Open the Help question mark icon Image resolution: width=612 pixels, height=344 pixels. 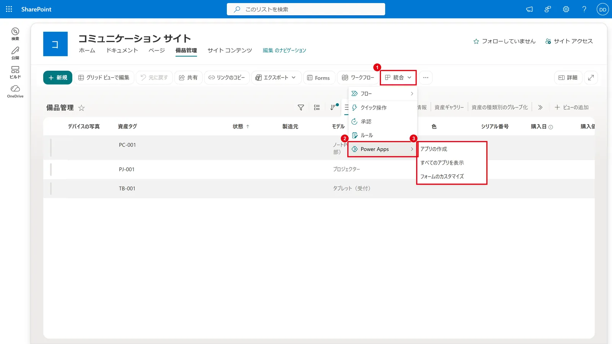[x=584, y=9]
